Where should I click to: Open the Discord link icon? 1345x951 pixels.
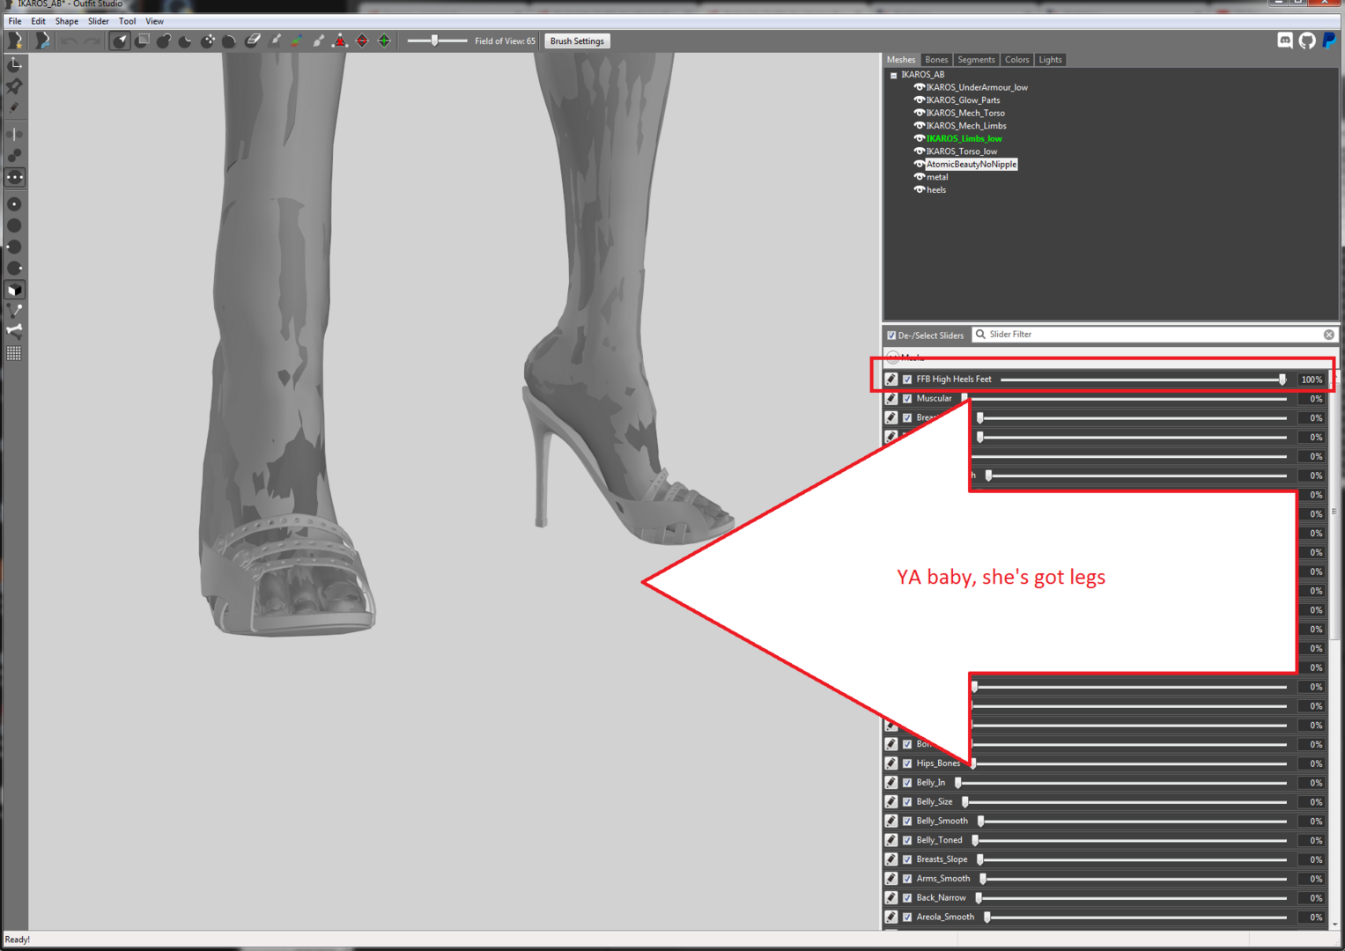(1285, 41)
